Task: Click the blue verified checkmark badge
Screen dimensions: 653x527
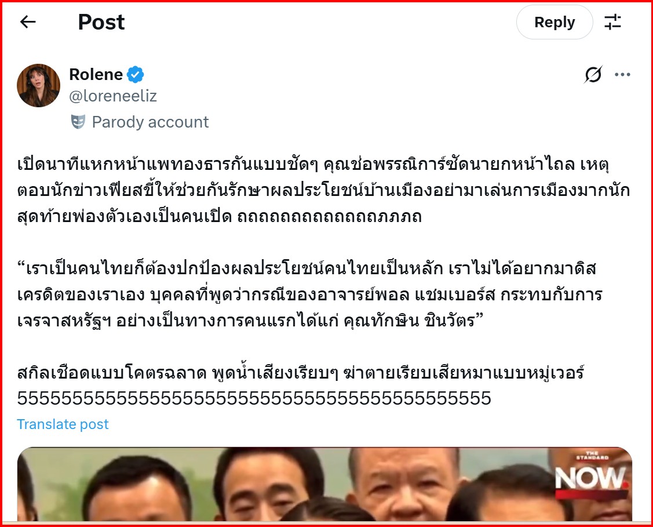Action: point(136,75)
